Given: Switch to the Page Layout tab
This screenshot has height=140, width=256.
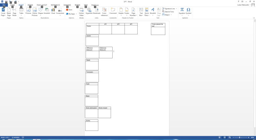Looking at the screenshot, I should [x=42, y=5].
